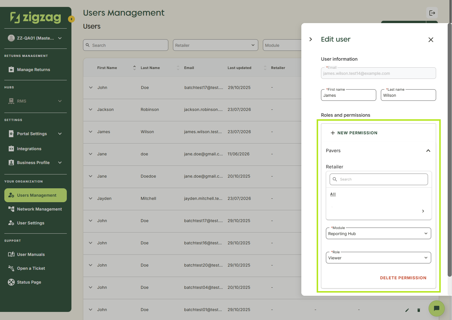Sort table by First Name

(134, 68)
